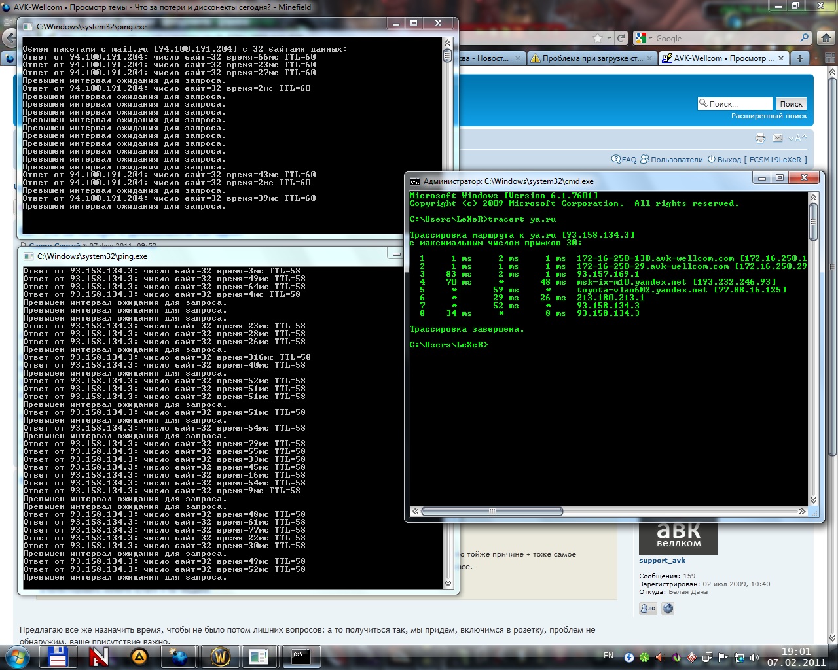Open support_avk user profile link
Screen dimensions: 838x670
(x=662, y=560)
